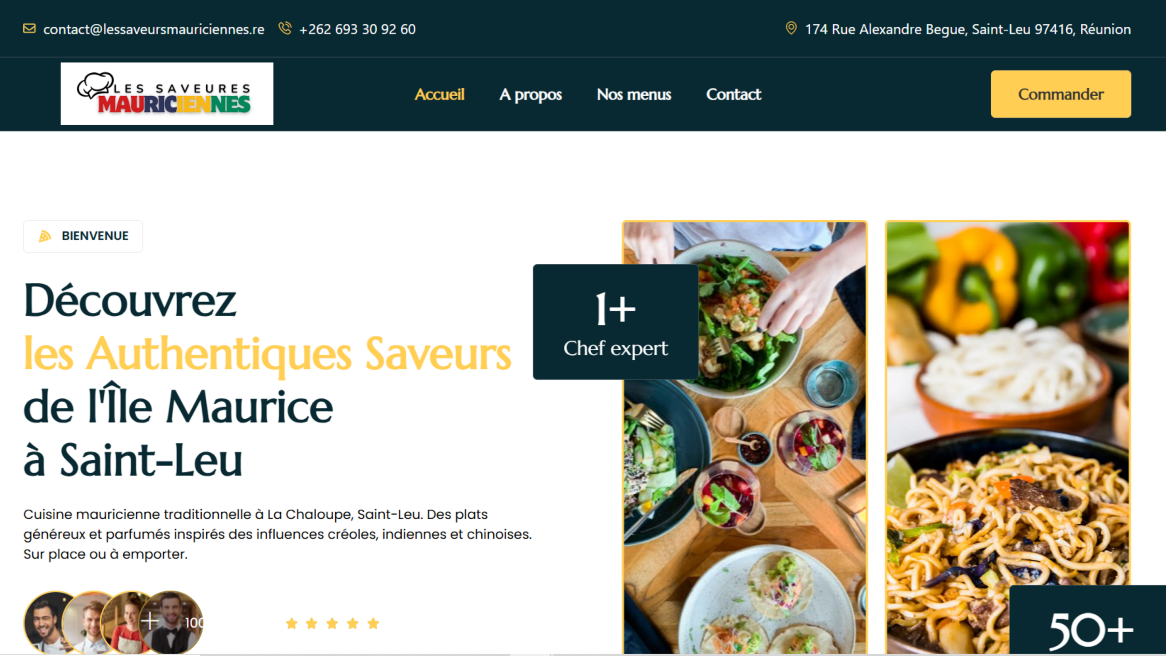
Task: Navigate to the Contact page
Action: tap(733, 94)
